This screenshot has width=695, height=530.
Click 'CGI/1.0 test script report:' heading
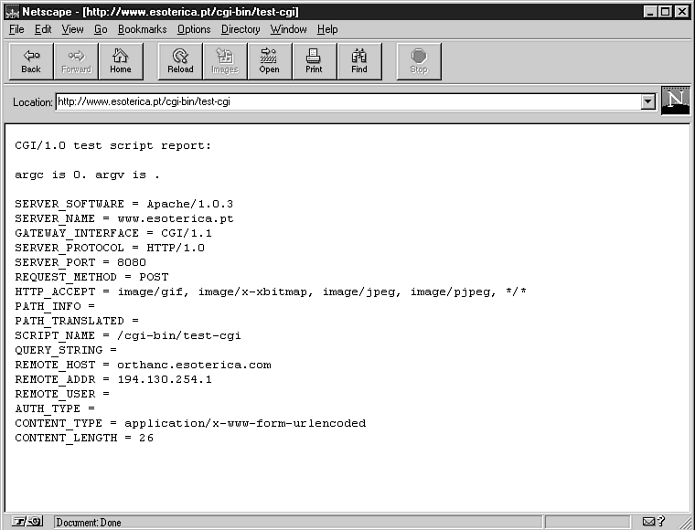[113, 145]
